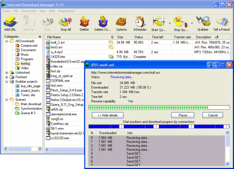Click the queue icon in mult_2.avi row
This screenshot has width=234, height=169.
(x=111, y=42)
